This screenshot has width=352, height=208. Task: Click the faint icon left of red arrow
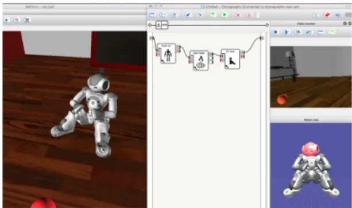pyautogui.click(x=316, y=15)
